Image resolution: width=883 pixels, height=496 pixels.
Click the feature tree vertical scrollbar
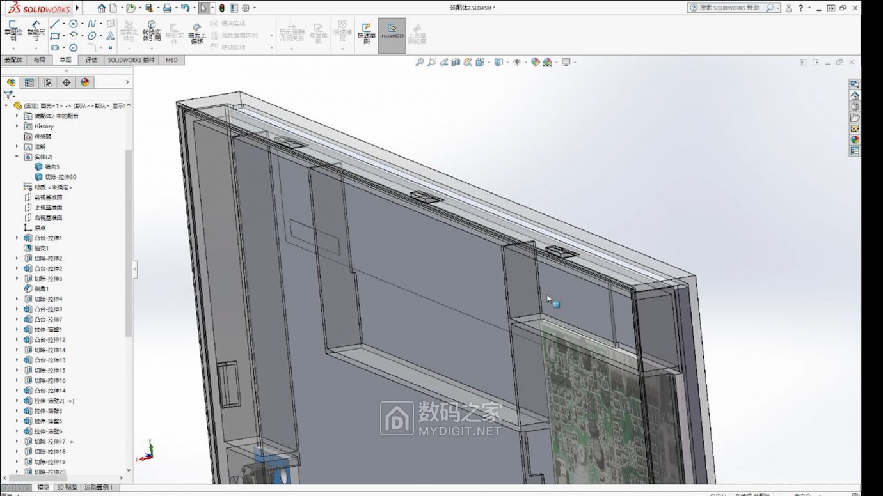[129, 243]
